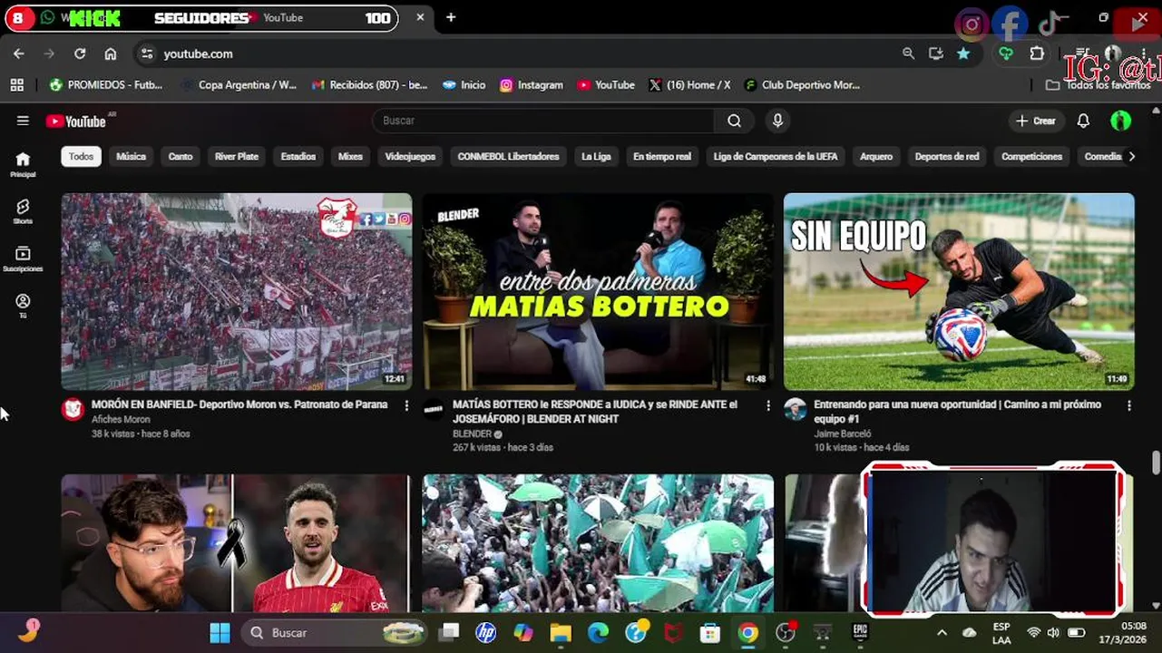
Task: Click the site info icon beside youtube.com
Action: coord(147,54)
